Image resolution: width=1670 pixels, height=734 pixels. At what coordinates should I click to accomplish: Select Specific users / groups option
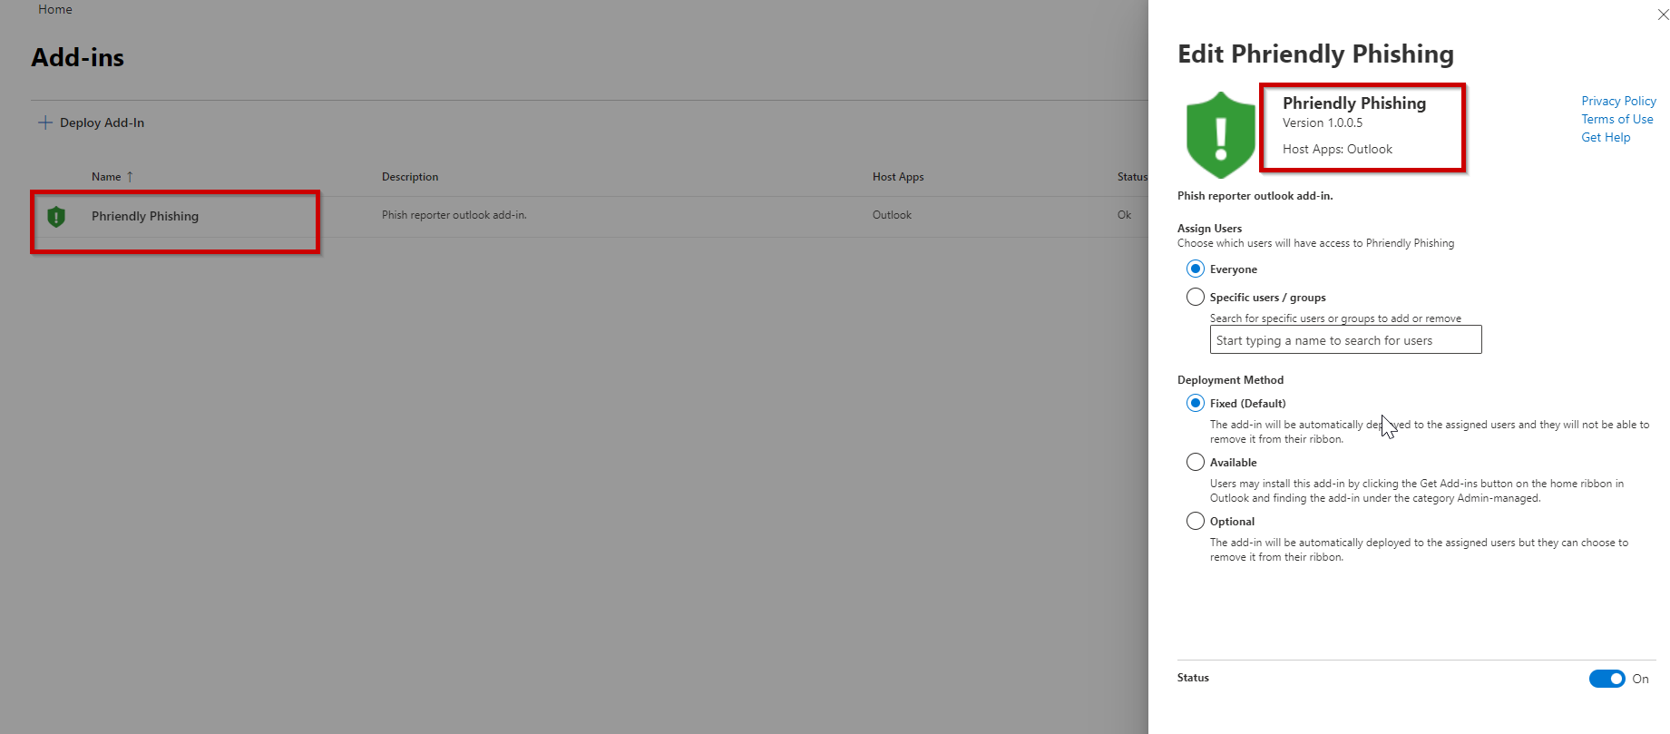tap(1196, 297)
